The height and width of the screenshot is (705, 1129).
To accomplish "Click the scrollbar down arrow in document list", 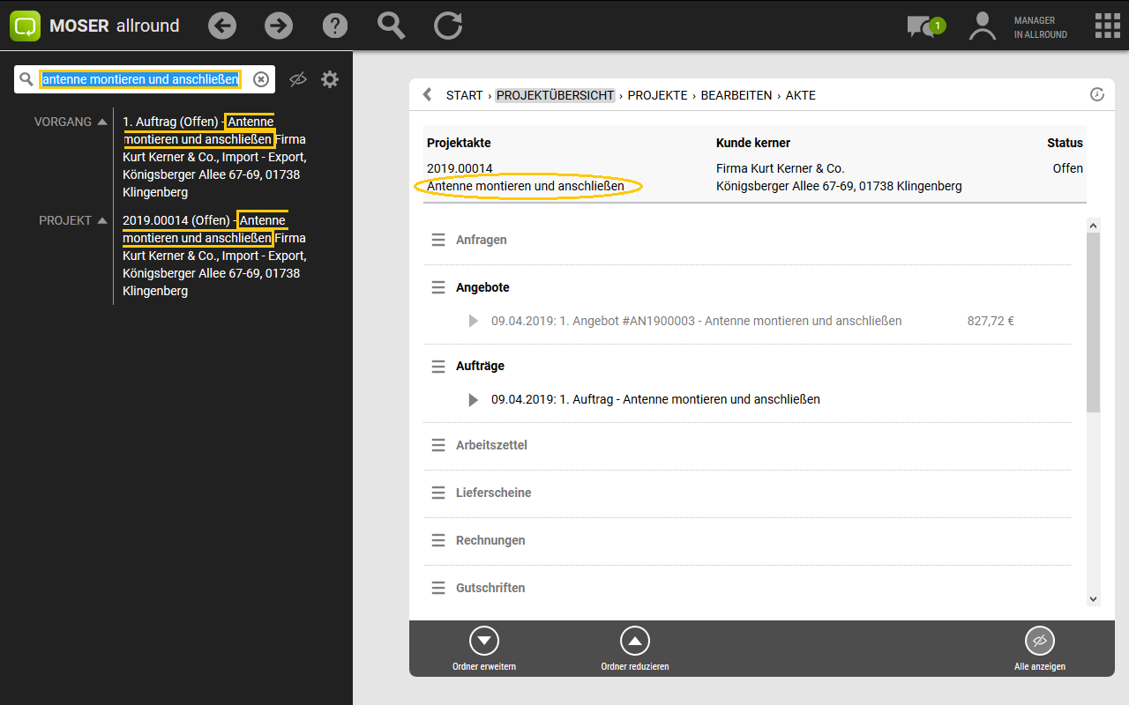I will (x=1094, y=599).
